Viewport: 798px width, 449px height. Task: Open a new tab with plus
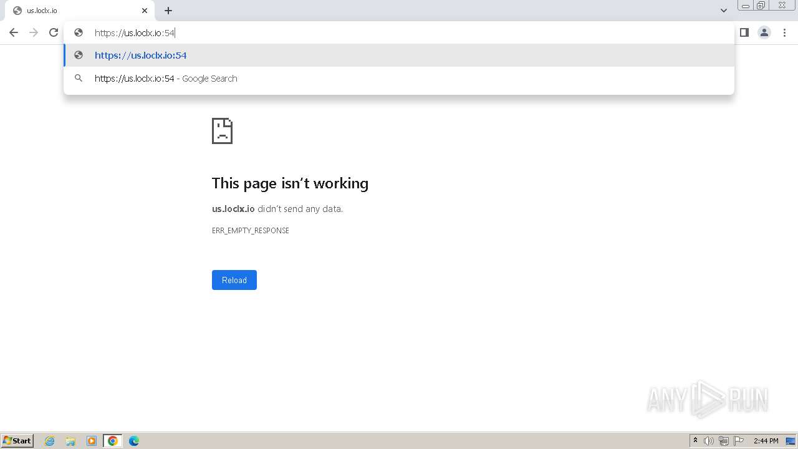coord(168,11)
